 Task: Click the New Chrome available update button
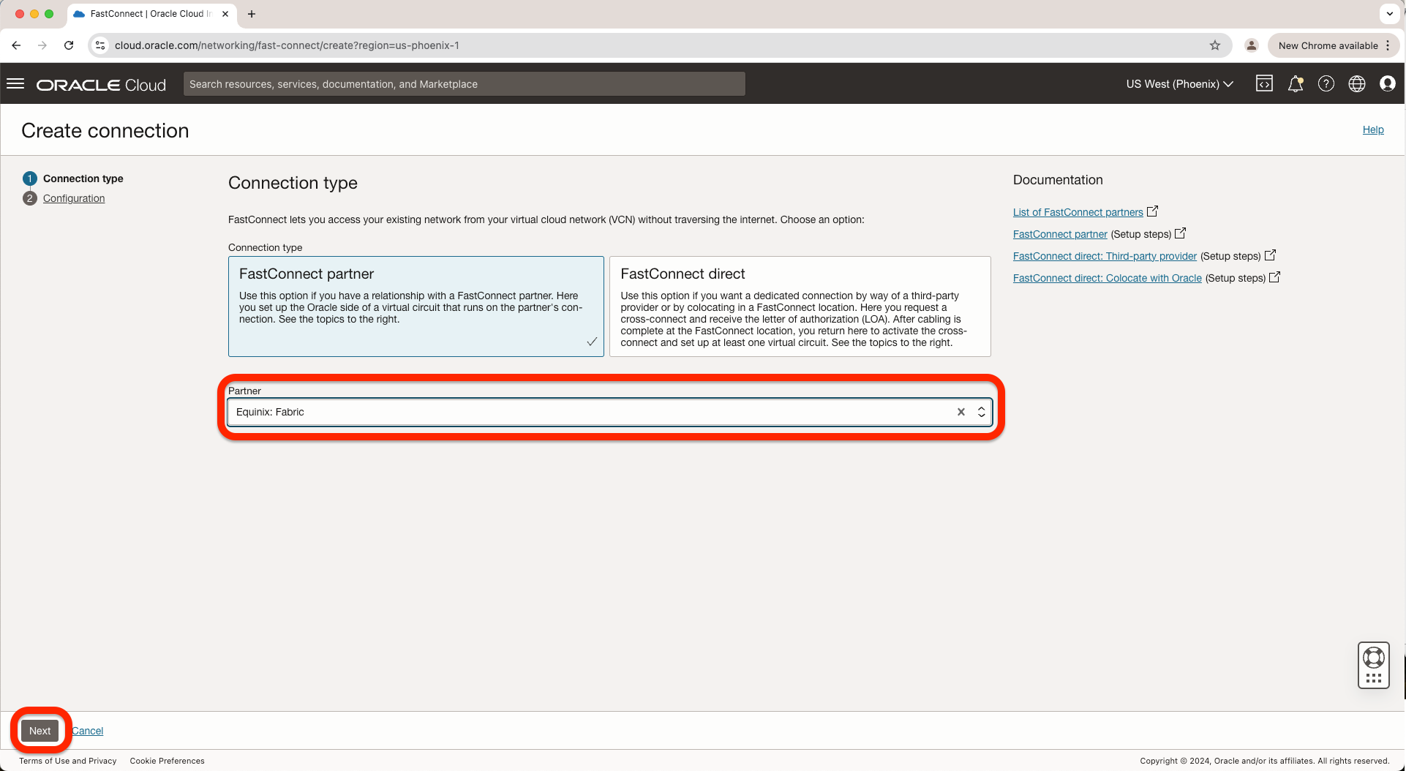[x=1334, y=45]
